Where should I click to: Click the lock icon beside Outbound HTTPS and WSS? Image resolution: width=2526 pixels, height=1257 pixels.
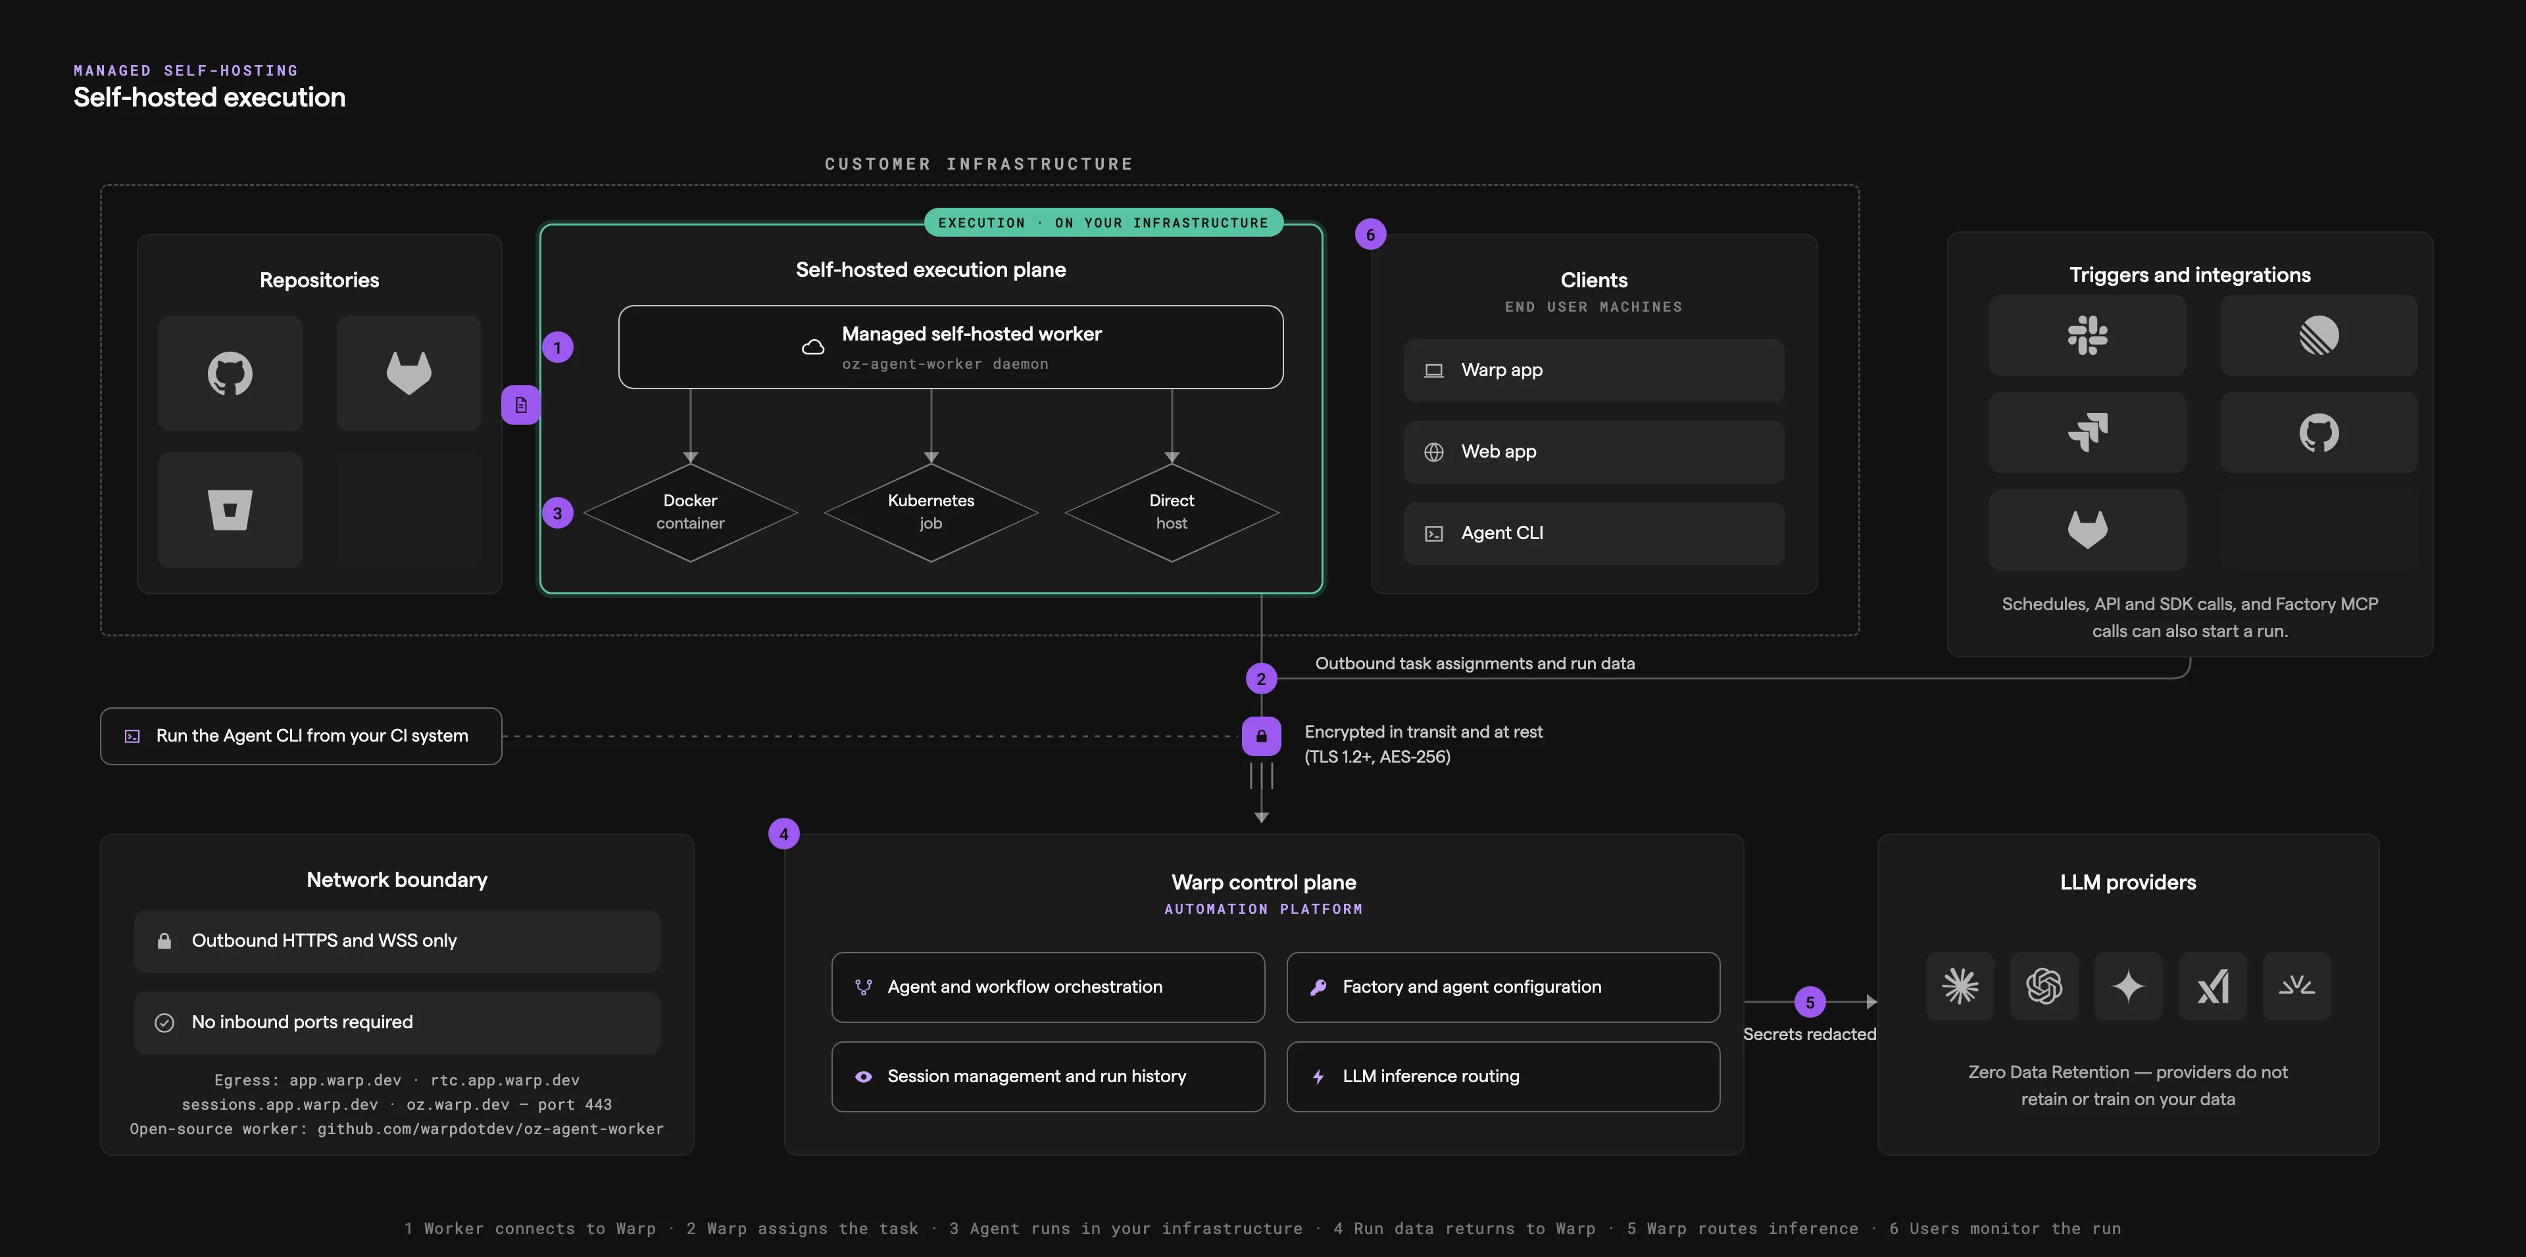pyautogui.click(x=164, y=941)
